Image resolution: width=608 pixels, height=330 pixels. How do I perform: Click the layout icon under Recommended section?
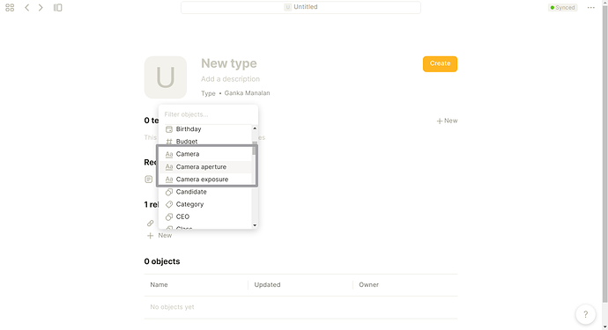pyautogui.click(x=149, y=179)
